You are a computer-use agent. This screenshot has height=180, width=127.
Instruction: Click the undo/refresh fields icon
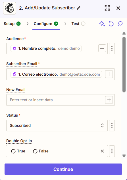pos(111,24)
